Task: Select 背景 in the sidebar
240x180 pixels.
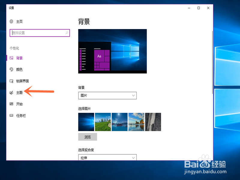Action: [19, 58]
